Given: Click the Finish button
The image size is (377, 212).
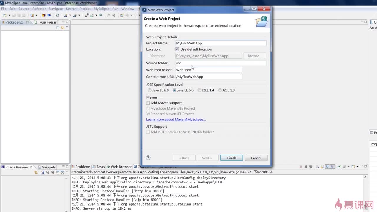Looking at the screenshot, I should [232, 158].
